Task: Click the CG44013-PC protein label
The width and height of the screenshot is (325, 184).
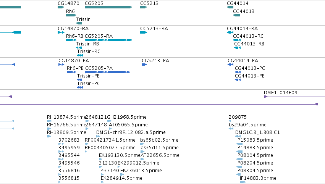Action: (x=250, y=68)
